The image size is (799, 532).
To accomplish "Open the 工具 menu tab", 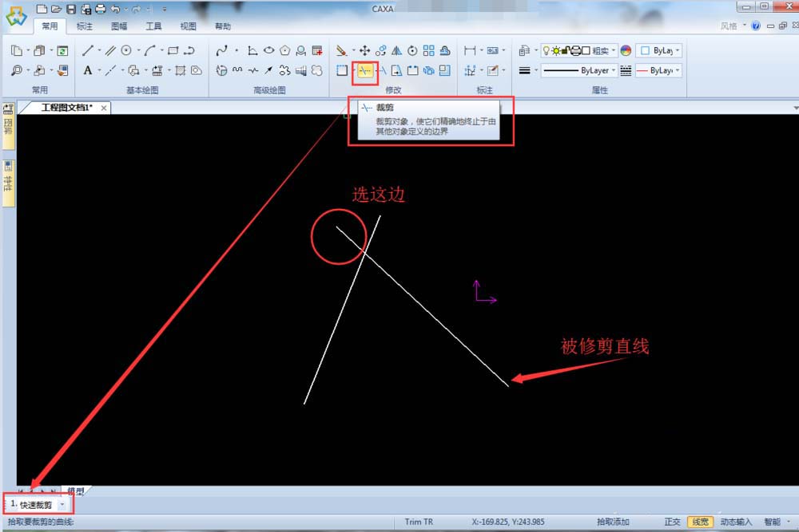I will point(153,26).
